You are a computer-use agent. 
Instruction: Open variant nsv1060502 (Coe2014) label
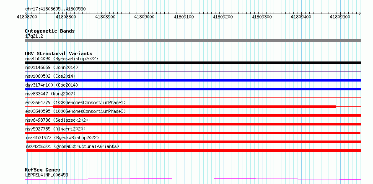(x=50, y=76)
